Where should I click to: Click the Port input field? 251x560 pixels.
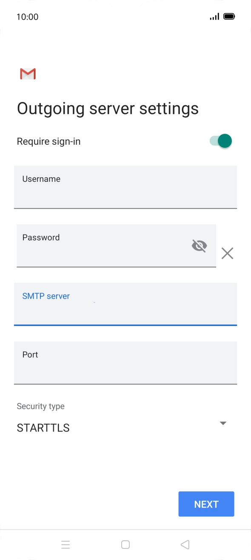tap(125, 363)
